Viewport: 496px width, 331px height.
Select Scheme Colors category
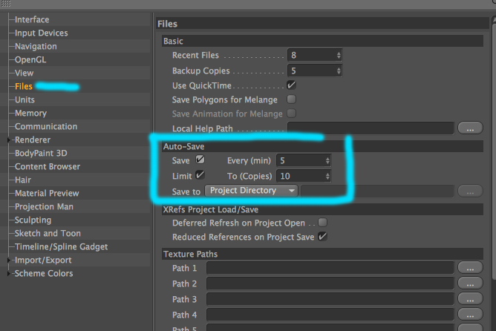click(x=44, y=273)
